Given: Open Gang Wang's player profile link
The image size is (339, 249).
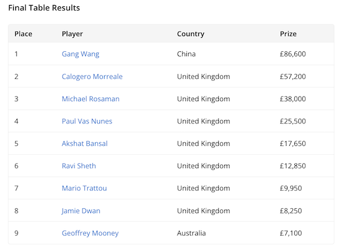Looking at the screenshot, I should (80, 54).
